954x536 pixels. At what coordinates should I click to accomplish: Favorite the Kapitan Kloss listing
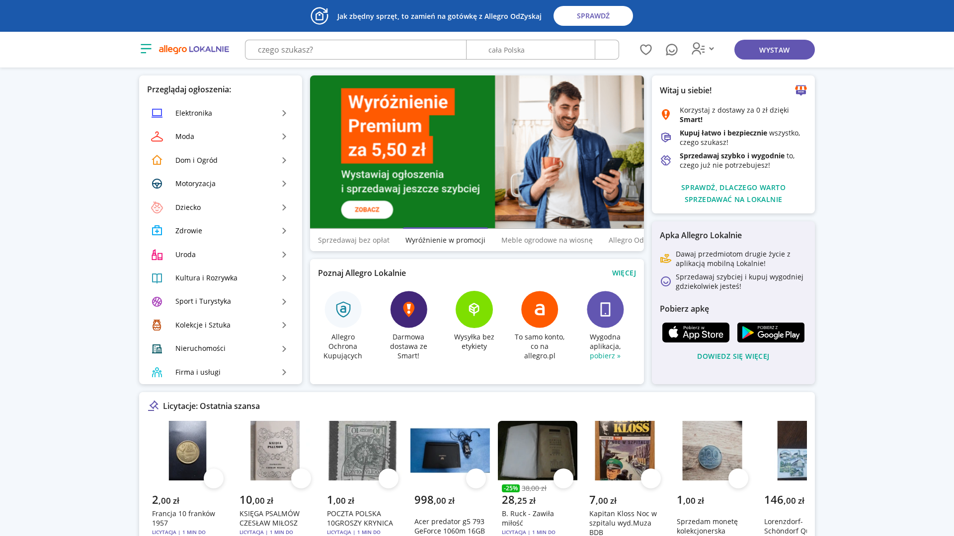651,478
